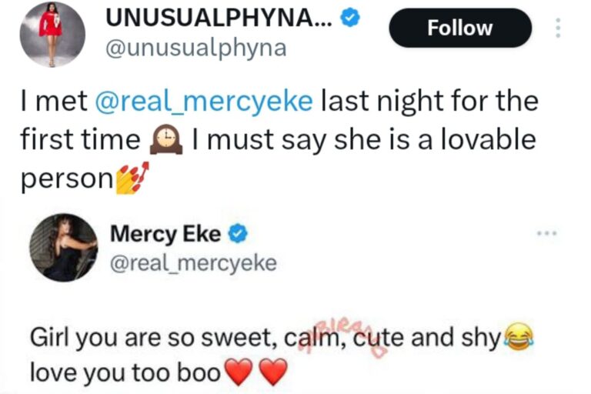Click the nail polish emoji
Viewport: 591px width, 394px height.
coord(132,178)
